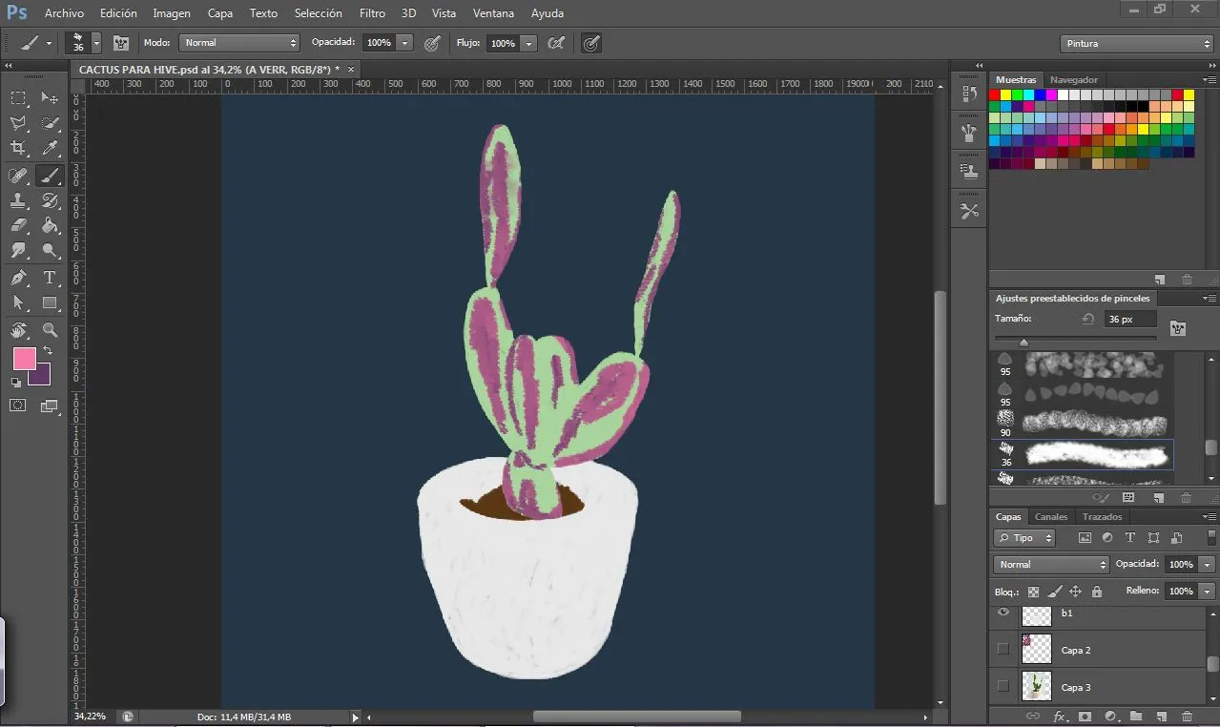Viewport: 1220px width, 727px height.
Task: Select the Eraser tool
Action: click(18, 226)
